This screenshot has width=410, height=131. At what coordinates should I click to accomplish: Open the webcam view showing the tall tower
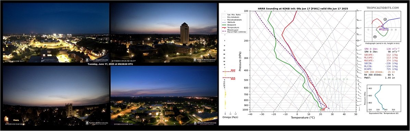point(164,32)
